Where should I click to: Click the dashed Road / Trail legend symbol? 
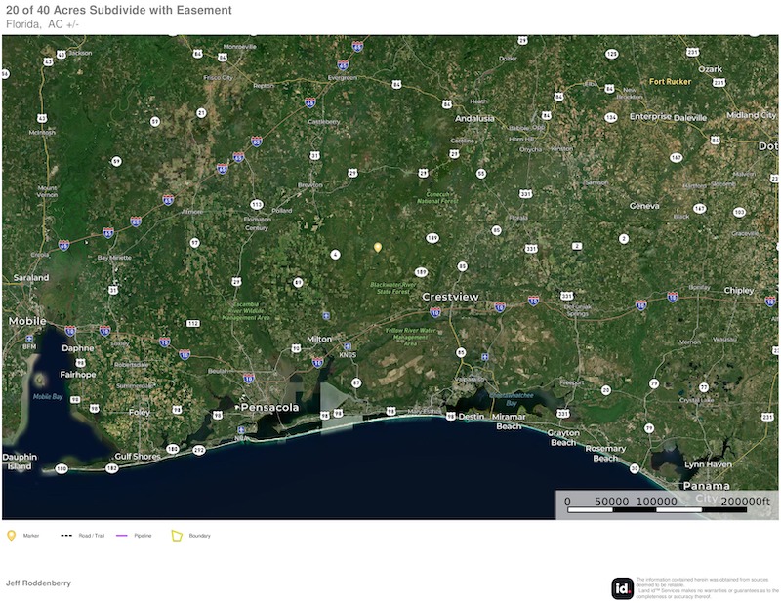66,535
